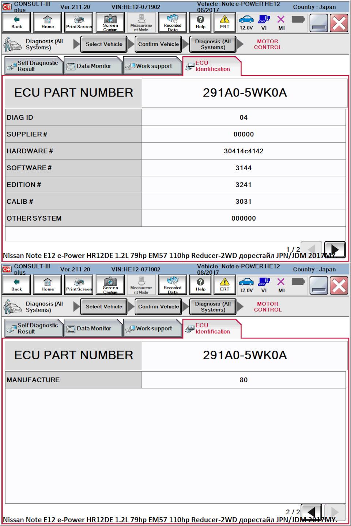The height and width of the screenshot is (526, 351).
Task: Click the SOFTWARE # value 3144
Action: [244, 168]
